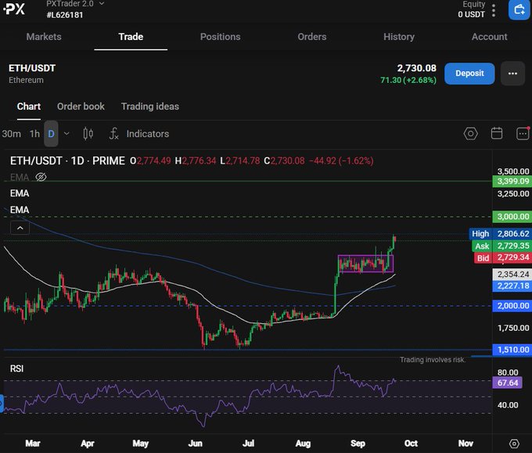Click the third EMA indicator label
Screen dimensions: 532x453
point(20,210)
